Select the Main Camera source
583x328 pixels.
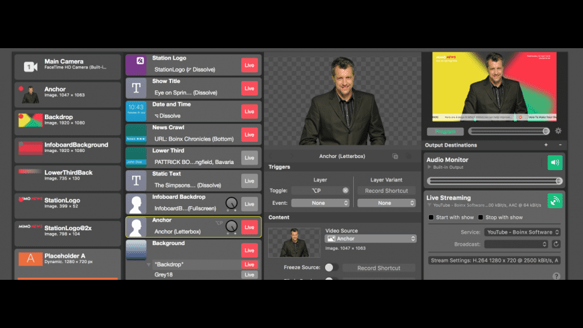67,66
